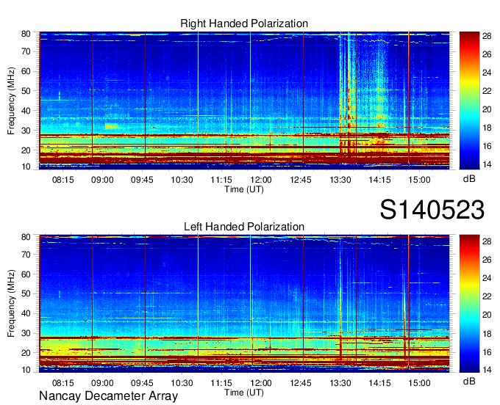Click the top plot 'Time (UT)' label
This screenshot has width=500, height=405.
pyautogui.click(x=244, y=189)
